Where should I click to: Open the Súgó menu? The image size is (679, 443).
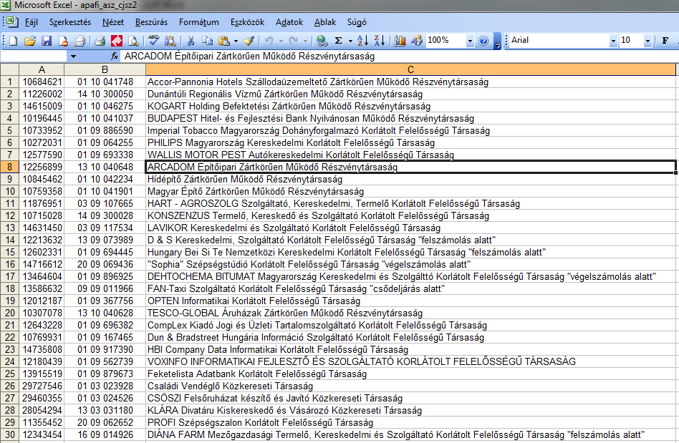tap(357, 22)
